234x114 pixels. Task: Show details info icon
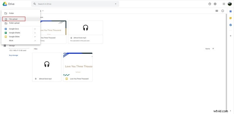(x=223, y=11)
